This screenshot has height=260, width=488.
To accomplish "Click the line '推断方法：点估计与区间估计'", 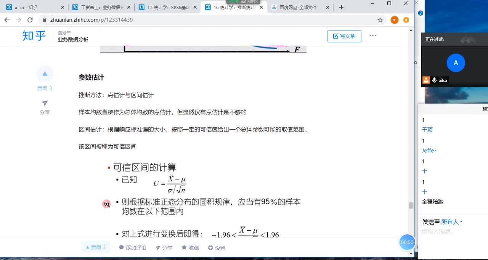I will coord(116,95).
